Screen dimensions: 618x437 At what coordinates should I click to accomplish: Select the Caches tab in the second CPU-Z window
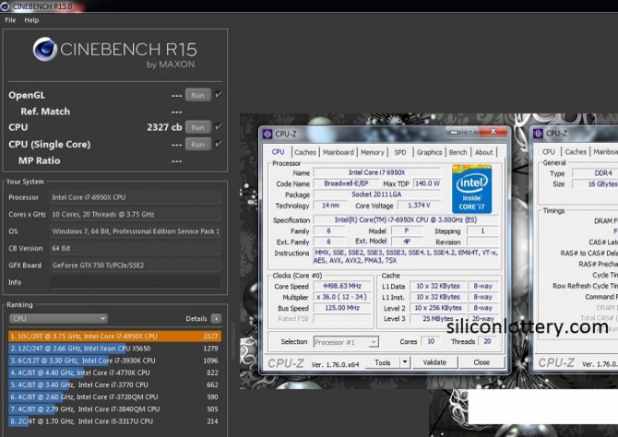576,152
